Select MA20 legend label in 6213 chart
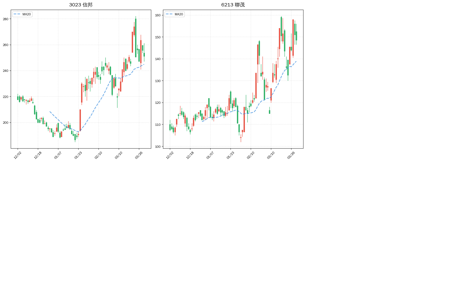This screenshot has height=304, width=458. tap(179, 14)
